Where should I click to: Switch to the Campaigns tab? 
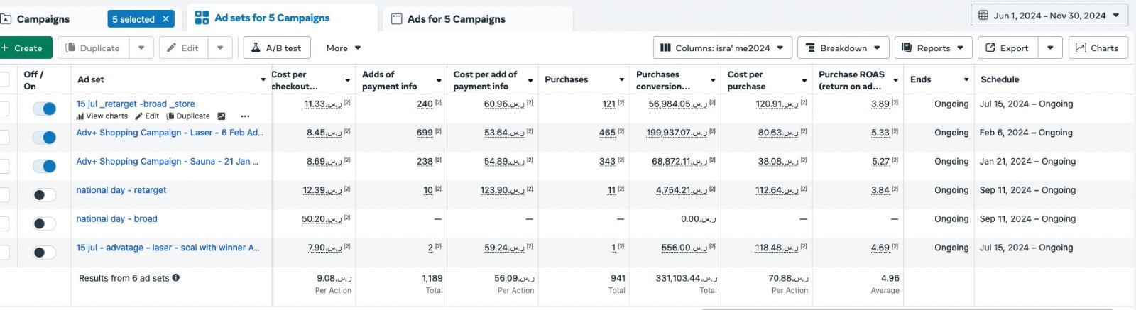click(x=43, y=19)
